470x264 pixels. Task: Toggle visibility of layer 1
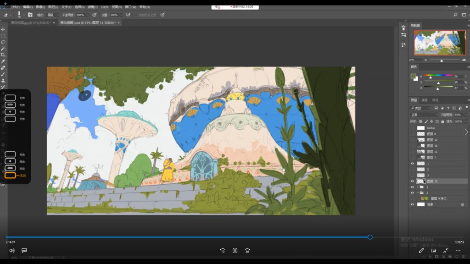412,164
